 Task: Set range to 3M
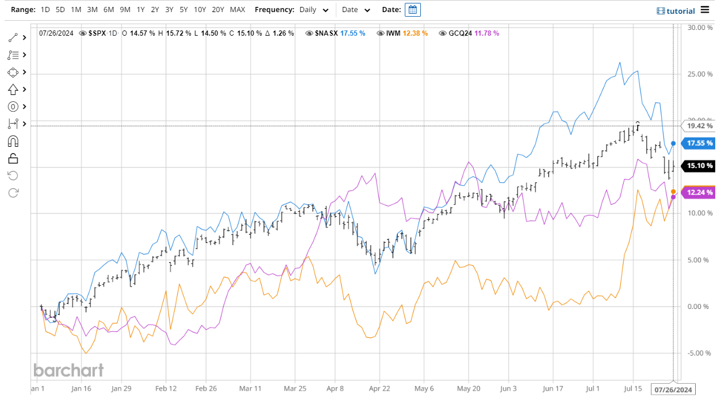click(x=92, y=10)
